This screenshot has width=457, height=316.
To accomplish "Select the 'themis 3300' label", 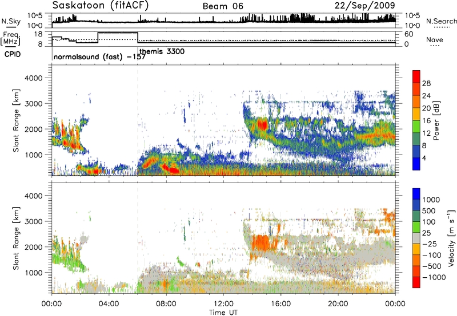I will click(162, 51).
